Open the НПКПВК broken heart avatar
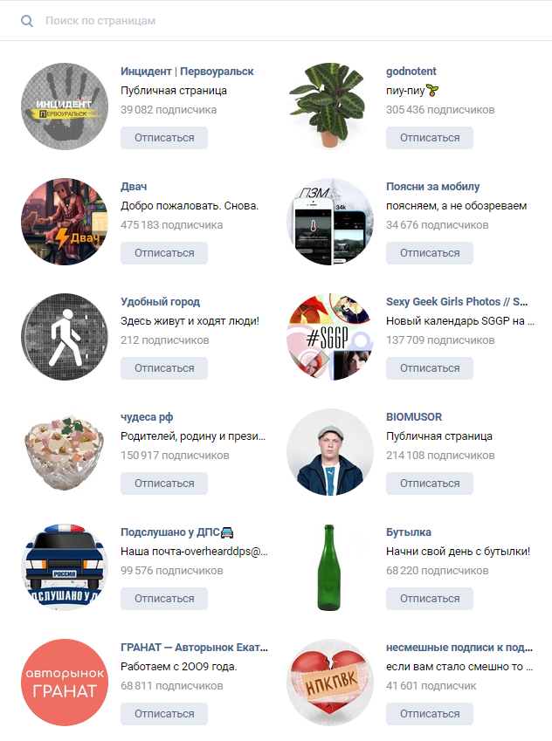The height and width of the screenshot is (741, 552). (x=330, y=683)
